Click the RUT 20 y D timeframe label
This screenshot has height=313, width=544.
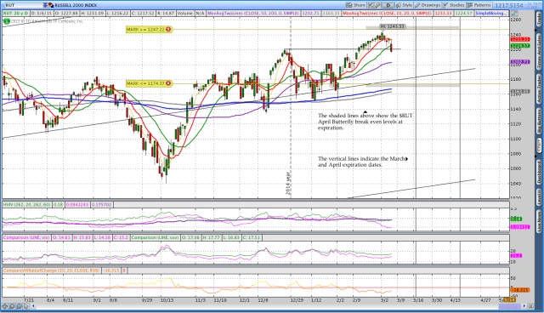coord(16,14)
